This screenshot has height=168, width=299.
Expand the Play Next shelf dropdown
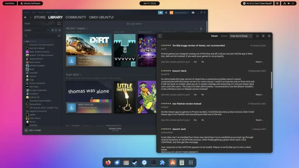coord(81,75)
